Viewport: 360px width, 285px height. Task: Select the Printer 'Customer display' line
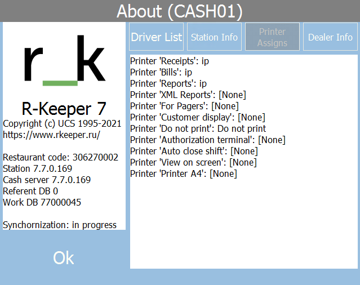tap(198, 118)
